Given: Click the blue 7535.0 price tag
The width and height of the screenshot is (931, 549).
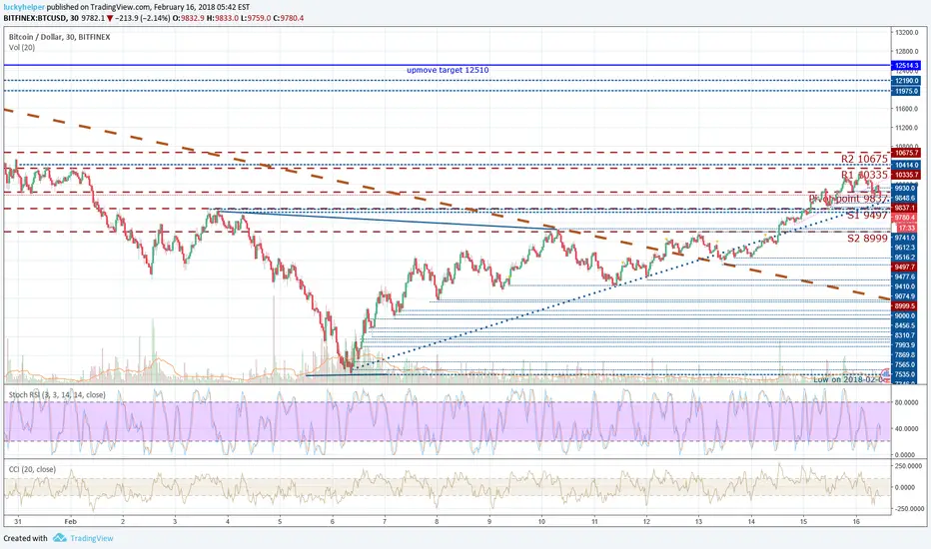Looking at the screenshot, I should (x=905, y=374).
